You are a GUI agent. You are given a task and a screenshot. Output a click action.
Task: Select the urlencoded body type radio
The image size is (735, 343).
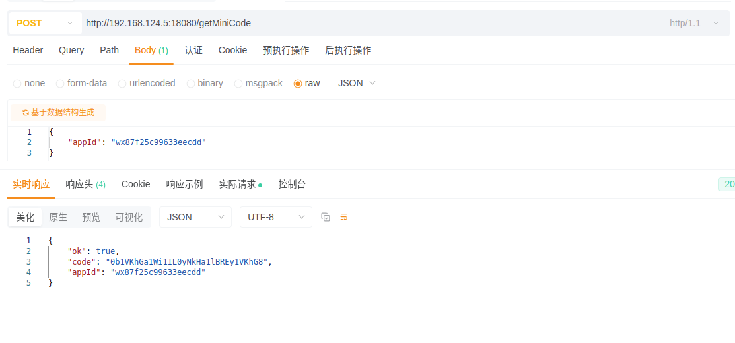122,84
